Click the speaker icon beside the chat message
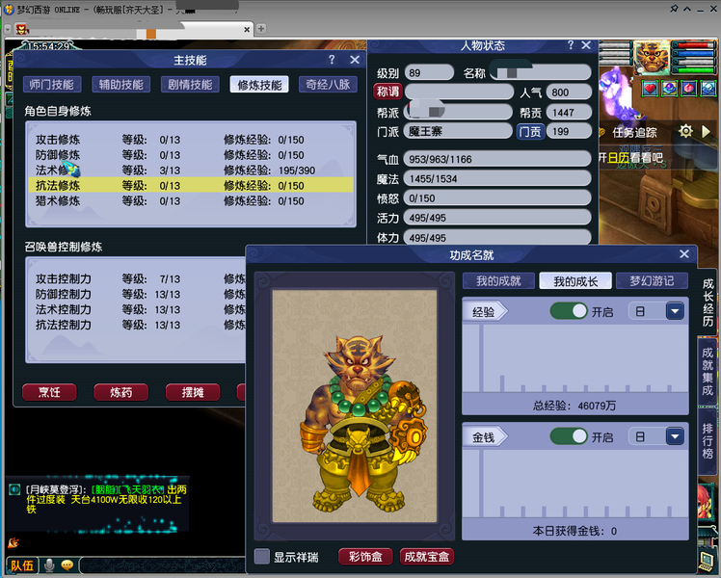The image size is (721, 578). 14,489
